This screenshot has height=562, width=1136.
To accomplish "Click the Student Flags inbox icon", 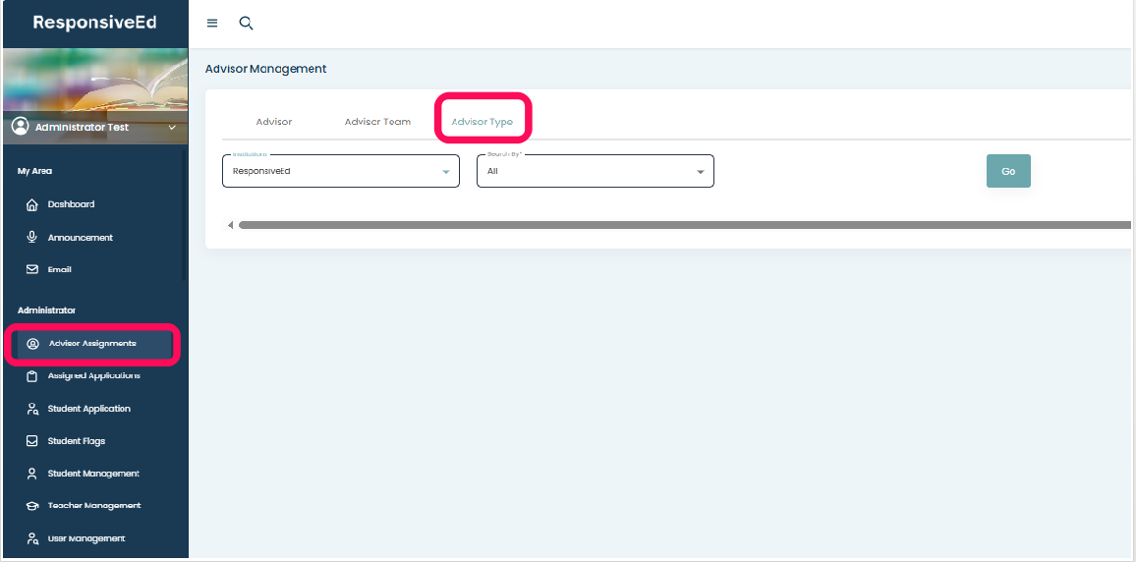I will (31, 441).
